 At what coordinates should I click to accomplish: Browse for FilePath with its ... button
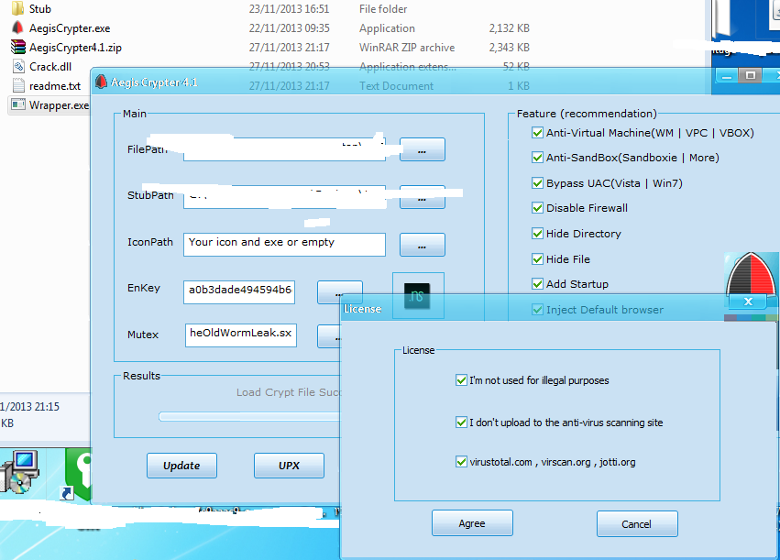tap(423, 149)
